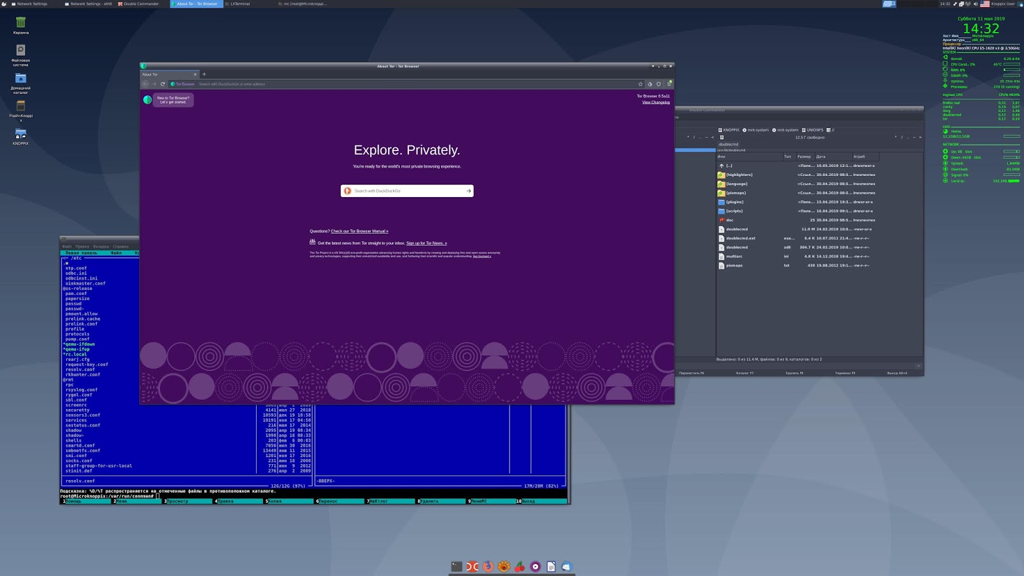Image resolution: width=1024 pixels, height=576 pixels.
Task: Launch the terminal from the dock
Action: 456,566
